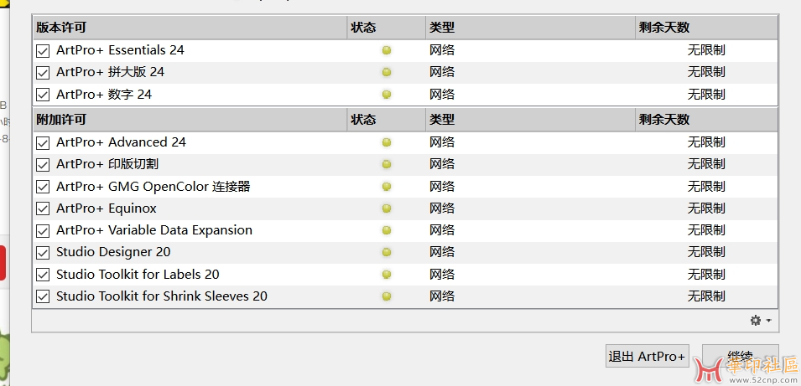Toggle ArtPro+ Variable Data Expansion checkbox
Image resolution: width=801 pixels, height=386 pixels.
pyautogui.click(x=43, y=230)
